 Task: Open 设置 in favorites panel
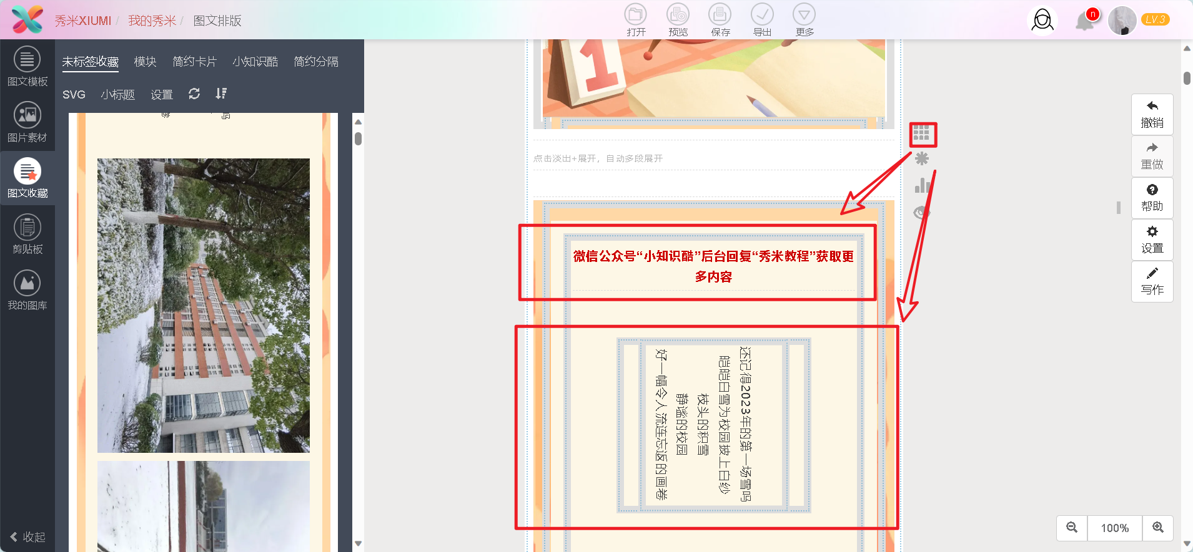point(162,94)
